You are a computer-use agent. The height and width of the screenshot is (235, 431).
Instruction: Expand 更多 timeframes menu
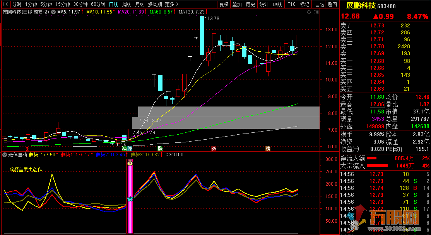pyautogui.click(x=171, y=4)
